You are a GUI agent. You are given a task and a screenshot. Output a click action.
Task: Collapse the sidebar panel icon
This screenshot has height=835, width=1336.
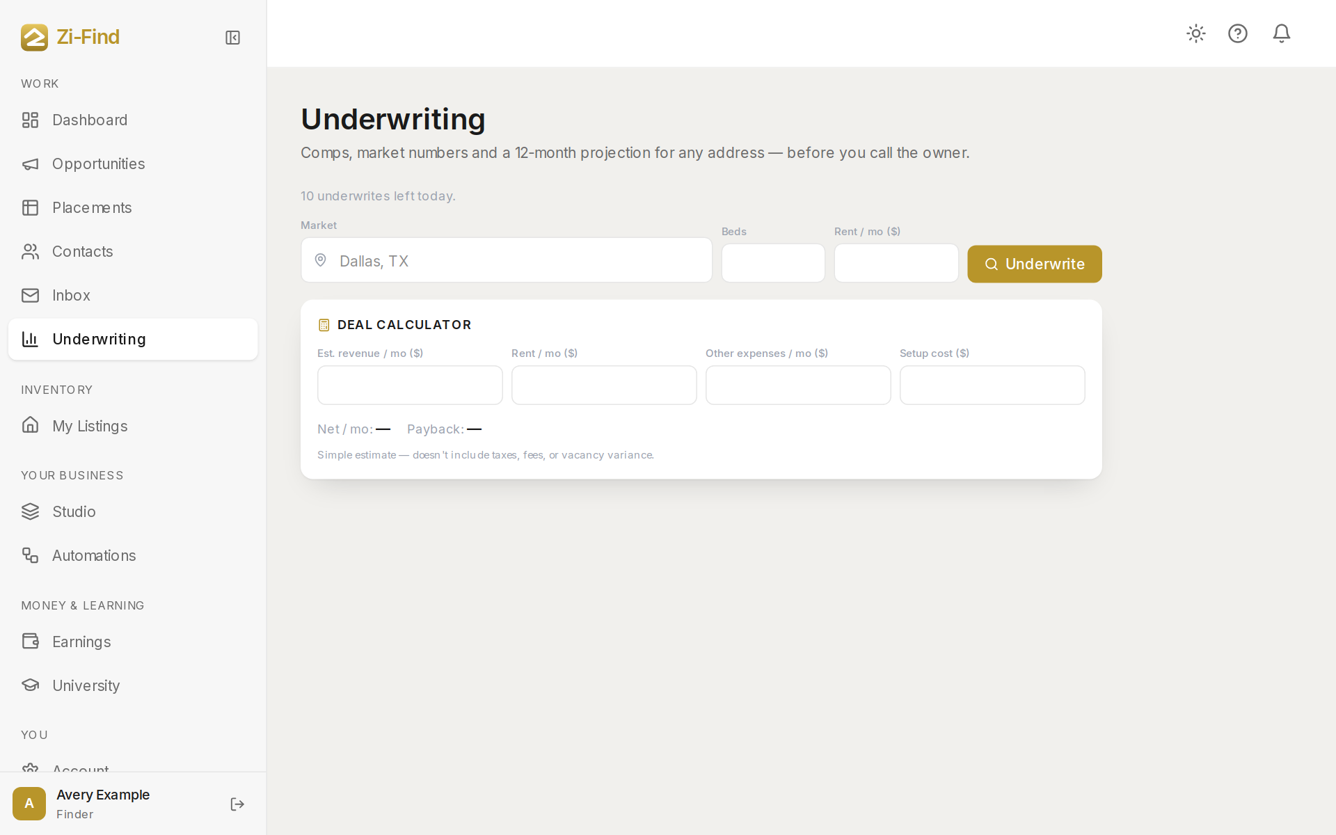(232, 38)
